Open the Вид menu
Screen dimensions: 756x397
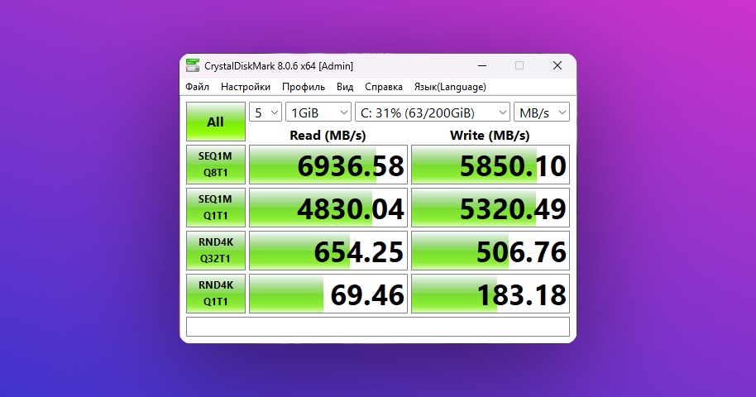coord(345,87)
